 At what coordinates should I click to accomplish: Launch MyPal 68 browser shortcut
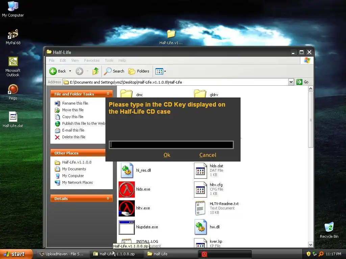pos(13,37)
